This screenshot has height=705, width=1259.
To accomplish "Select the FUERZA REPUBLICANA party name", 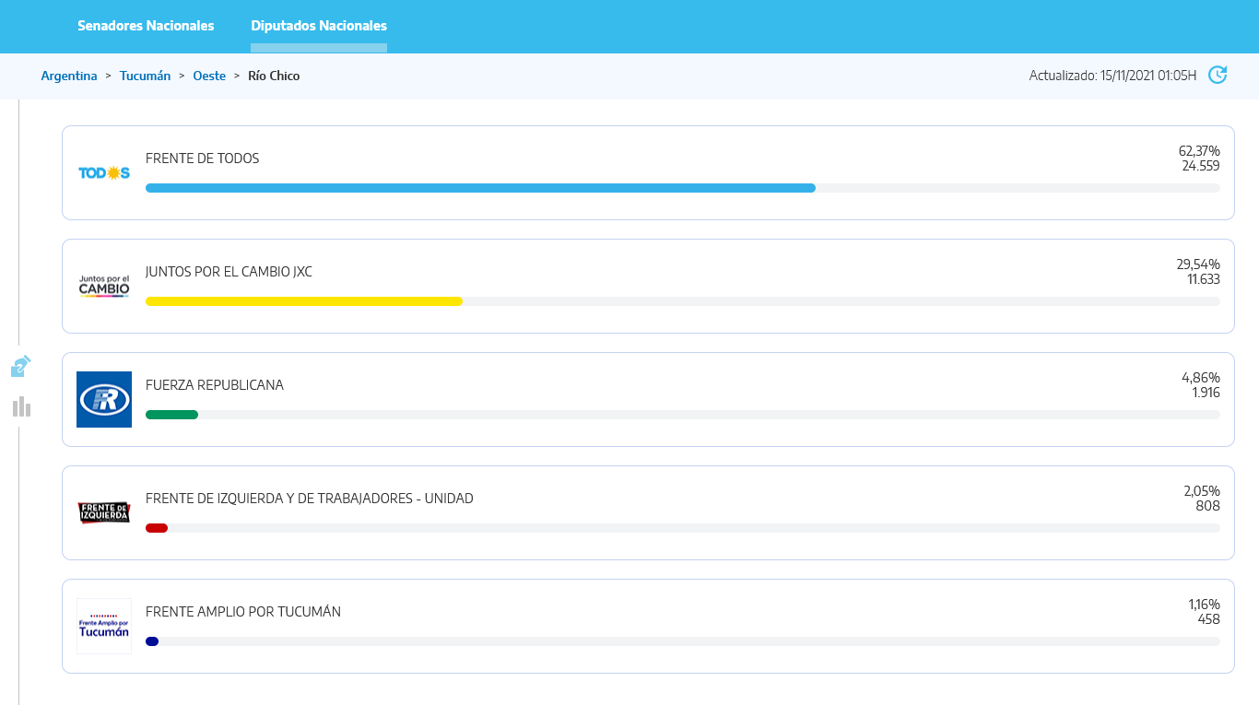I will [215, 385].
